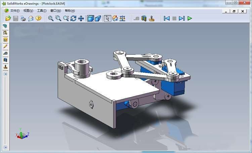Select the Zoom to Fit magnifier
Image resolution: width=252 pixels, height=153 pixels.
[51, 18]
